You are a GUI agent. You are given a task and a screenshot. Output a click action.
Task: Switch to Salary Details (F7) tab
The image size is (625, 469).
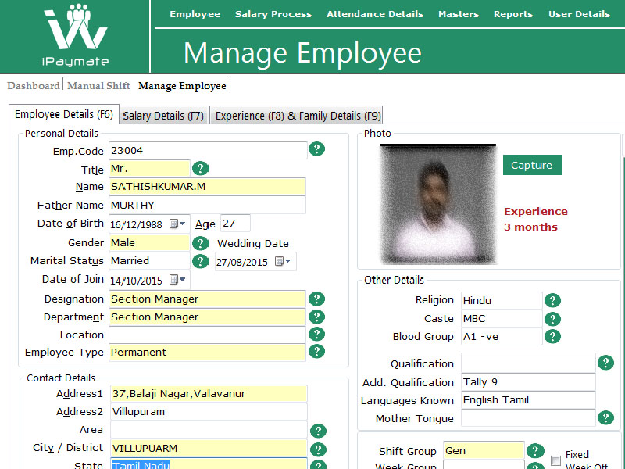click(163, 116)
